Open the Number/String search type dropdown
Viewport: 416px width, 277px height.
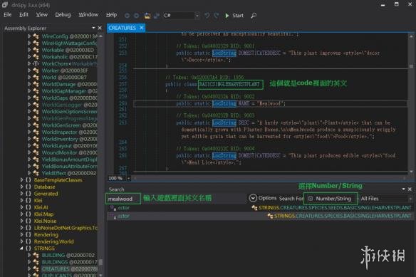[331, 199]
